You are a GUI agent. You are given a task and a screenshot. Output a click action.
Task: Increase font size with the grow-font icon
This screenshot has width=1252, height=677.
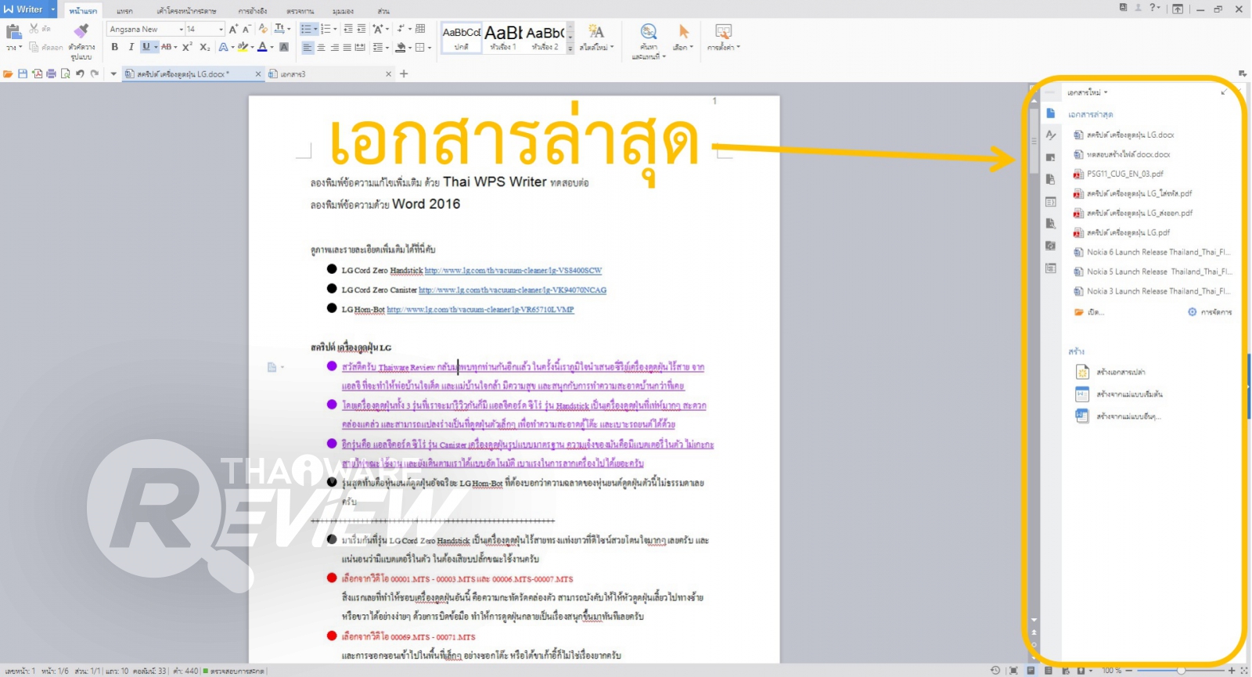pos(233,29)
